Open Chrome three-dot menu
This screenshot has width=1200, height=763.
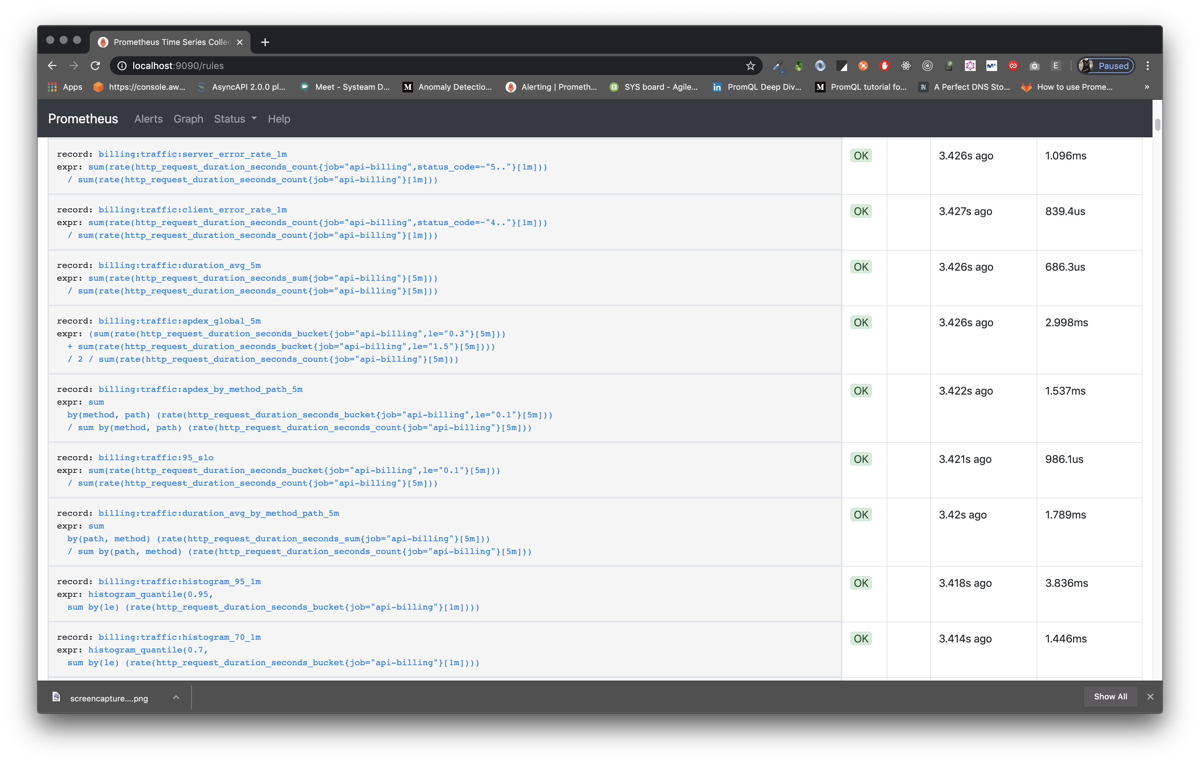tap(1148, 66)
